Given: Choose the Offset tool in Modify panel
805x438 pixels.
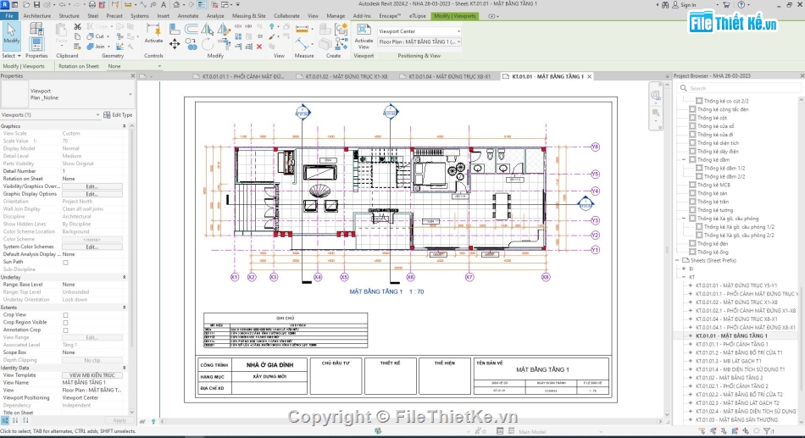Looking at the screenshot, I should pyautogui.click(x=192, y=29).
